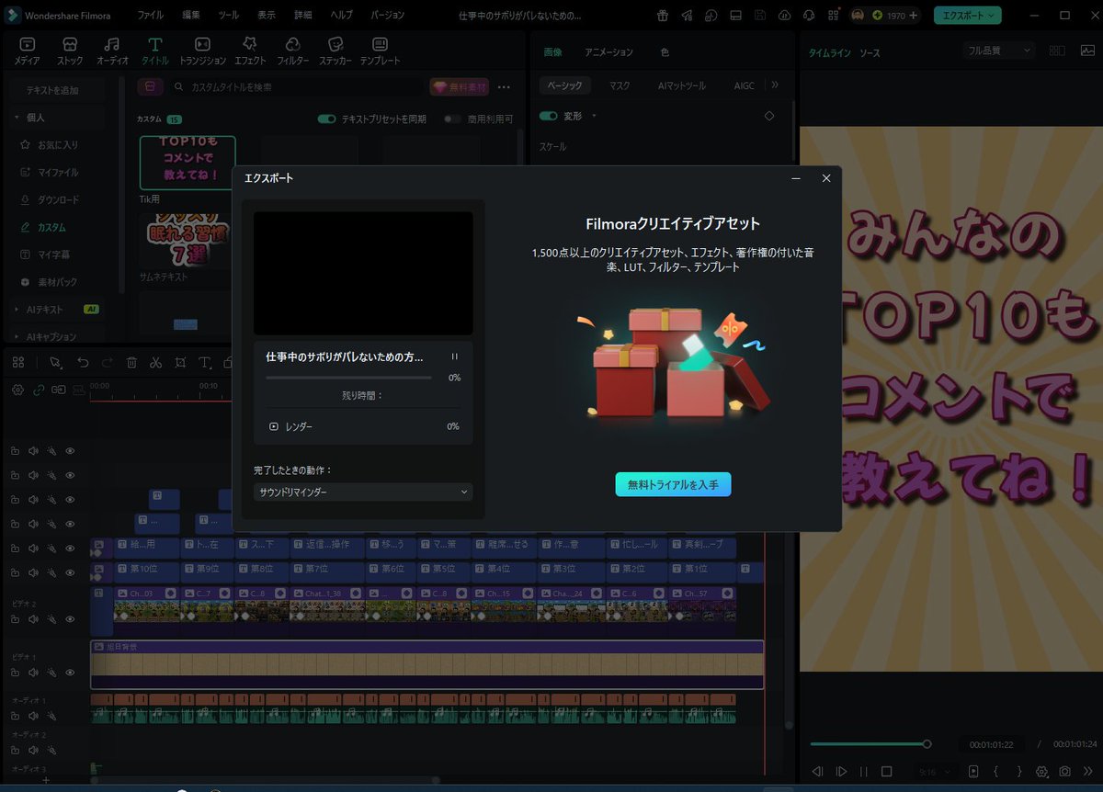Image resolution: width=1103 pixels, height=792 pixels.
Task: Mute the オーディオ 2 track
Action: [x=33, y=750]
